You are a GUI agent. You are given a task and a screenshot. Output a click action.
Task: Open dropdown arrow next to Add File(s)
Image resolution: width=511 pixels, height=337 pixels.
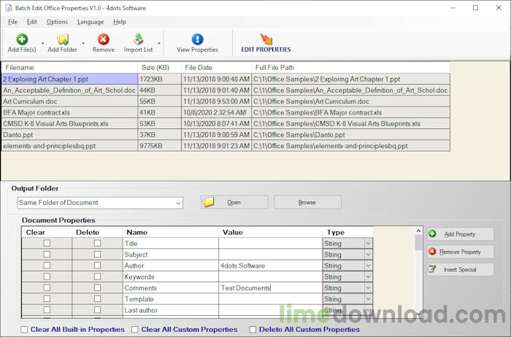42,43
